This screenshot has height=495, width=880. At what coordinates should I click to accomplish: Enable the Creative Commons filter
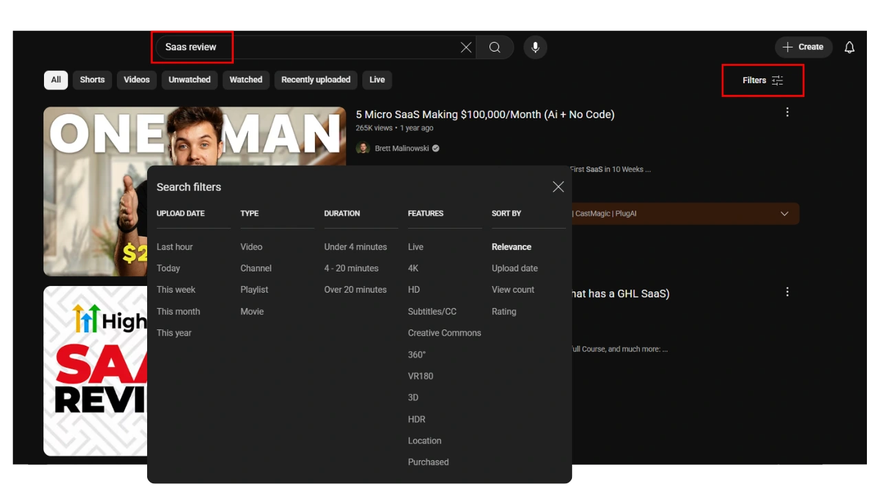[x=445, y=333]
